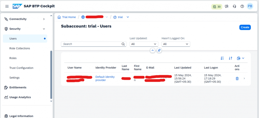Click the Security shield icon
259x118 pixels.
pos(6,29)
